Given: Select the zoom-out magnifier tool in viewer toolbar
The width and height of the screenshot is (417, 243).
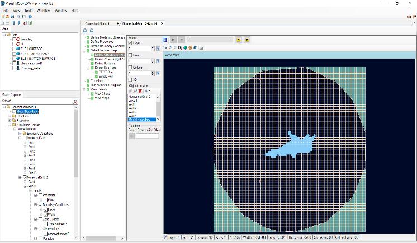Looking at the screenshot, I should [x=176, y=48].
